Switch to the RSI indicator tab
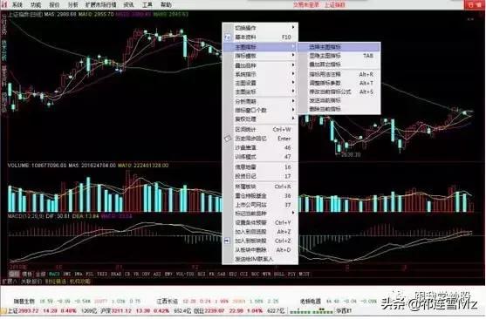Image resolution: width=486 pixels, height=319 pixels. pyautogui.click(x=202, y=274)
